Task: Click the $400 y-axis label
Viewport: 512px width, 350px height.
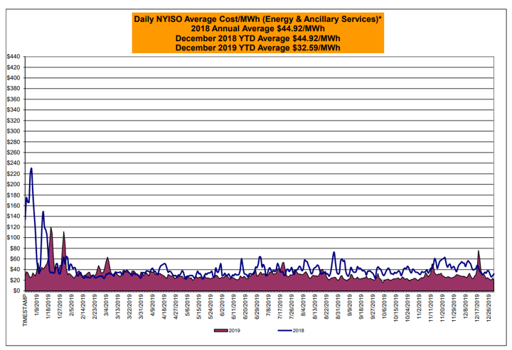Action: (x=14, y=78)
